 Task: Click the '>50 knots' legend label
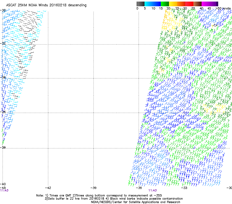pos(223,8)
